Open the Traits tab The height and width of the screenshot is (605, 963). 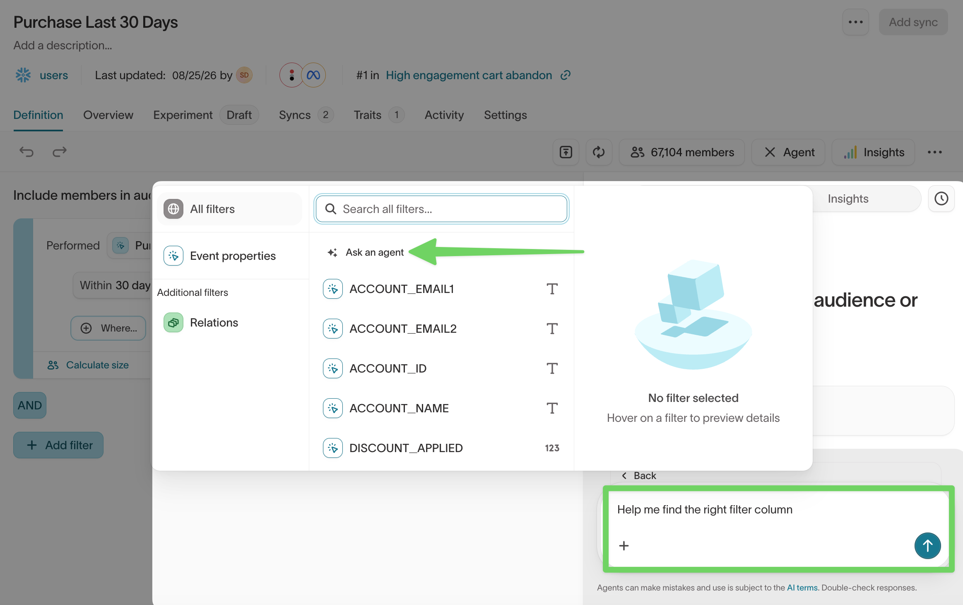379,115
